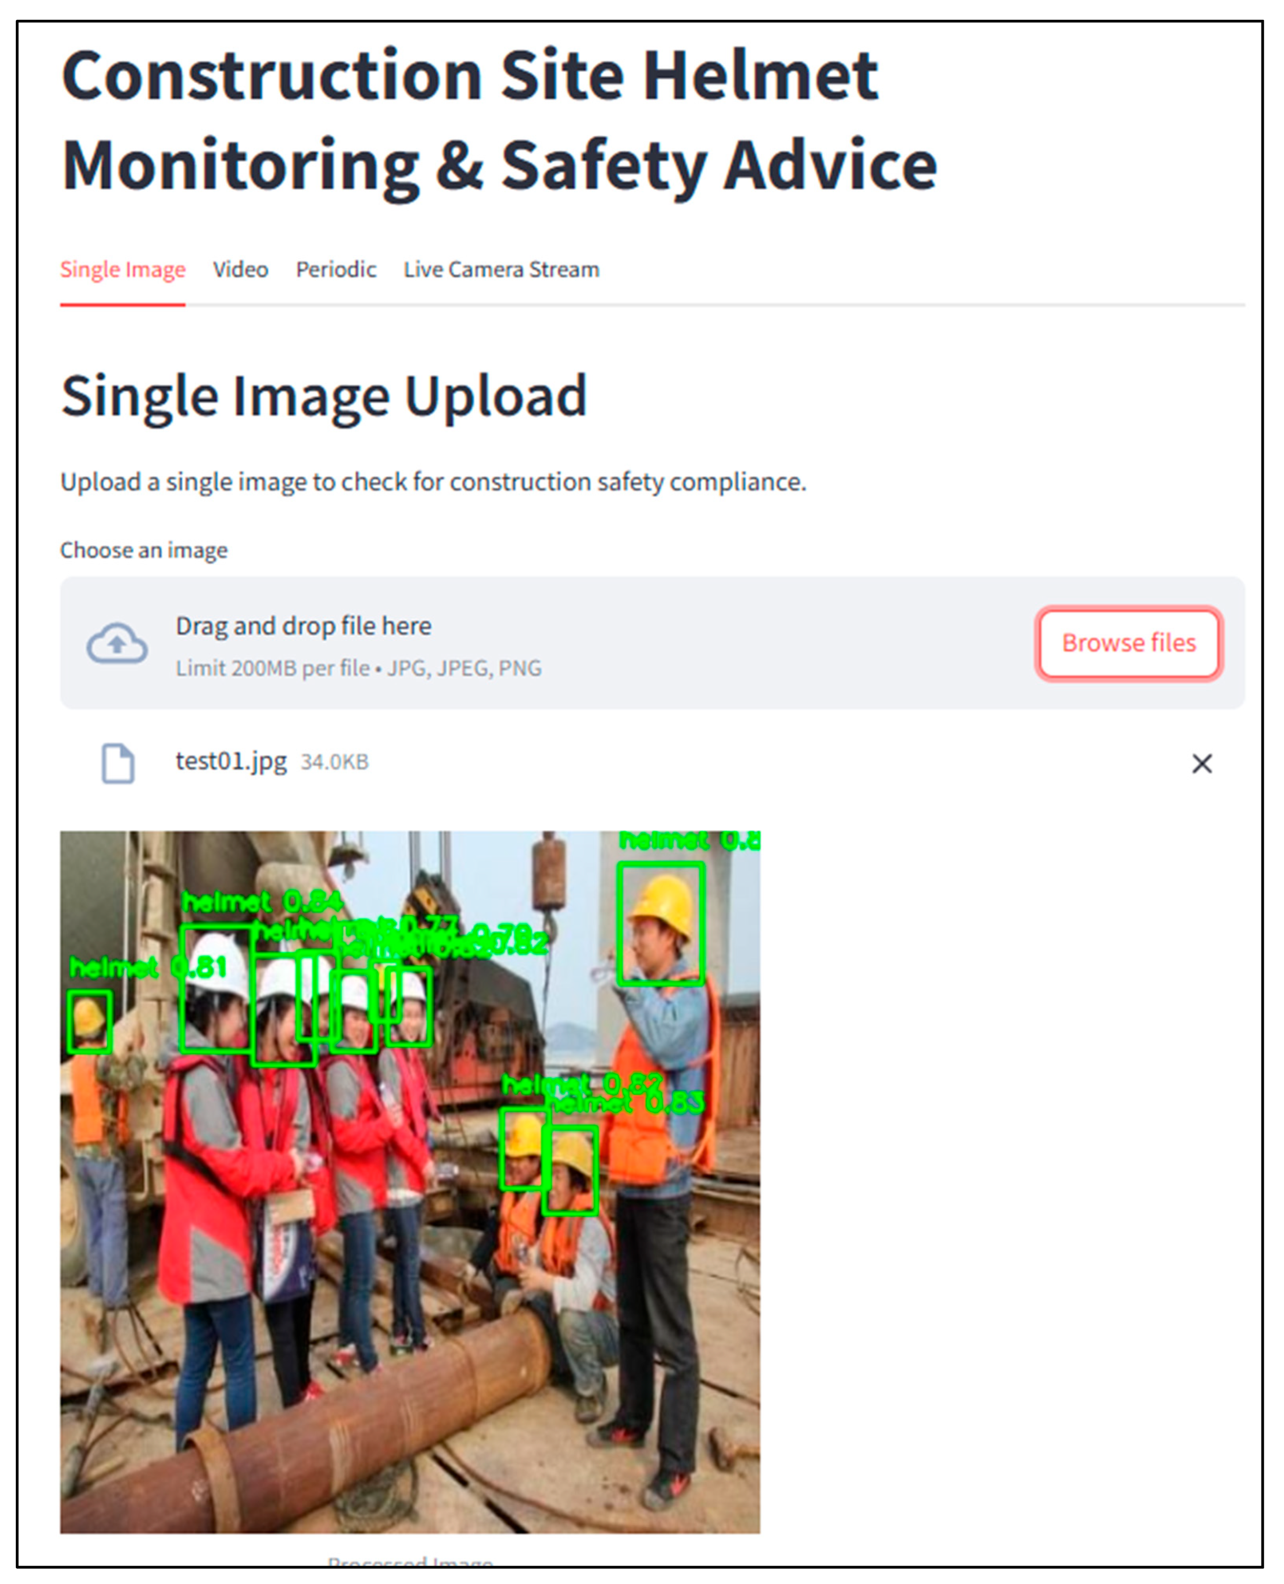
Task: Click the test01.jpg file document icon
Action: click(x=118, y=763)
